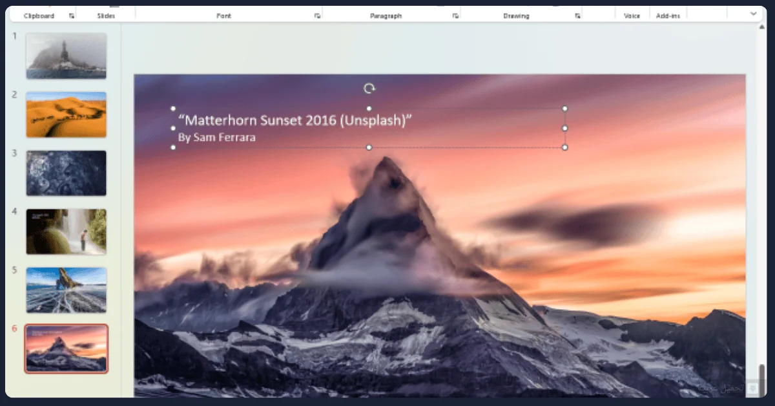Click the "By Sam Ferrara" text line
Viewport: 775px width, 406px height.
click(216, 138)
